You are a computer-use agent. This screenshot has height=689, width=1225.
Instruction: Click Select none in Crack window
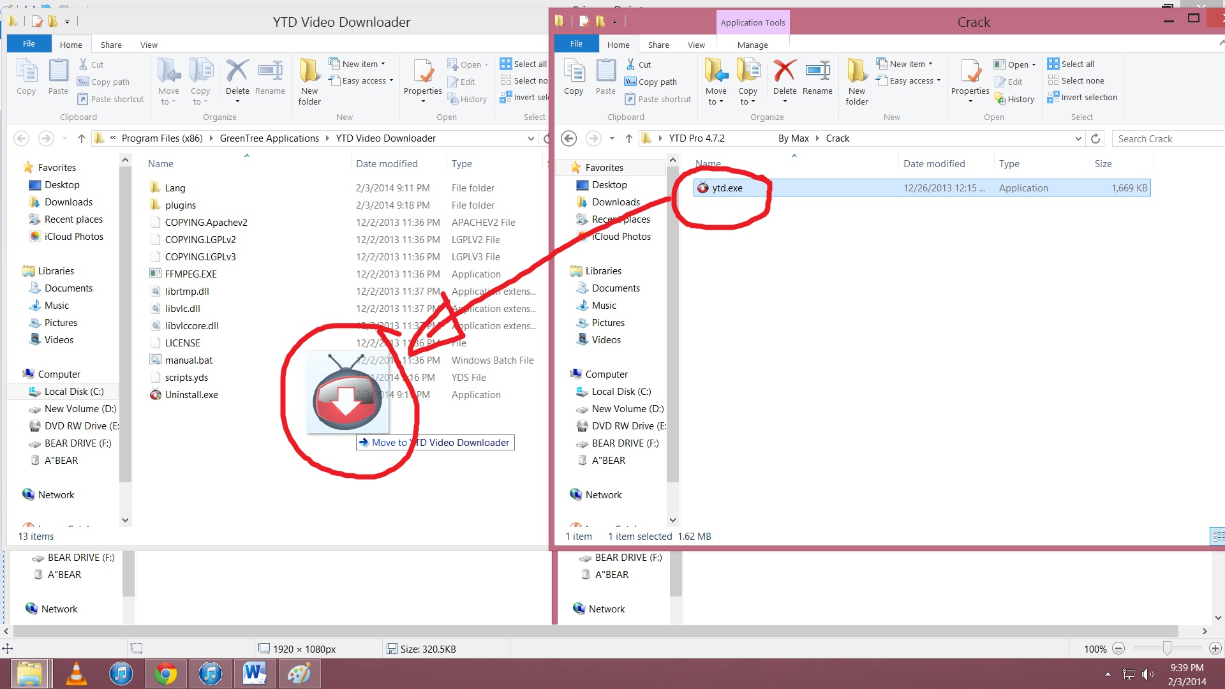[x=1076, y=80]
